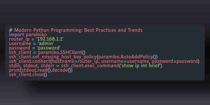The image size is (210, 105).
Task: Click the 'print(stdout.read().decode())' line
Action: pos(41,70)
